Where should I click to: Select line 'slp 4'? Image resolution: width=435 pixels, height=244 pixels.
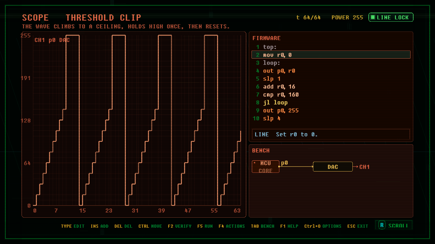331,118
